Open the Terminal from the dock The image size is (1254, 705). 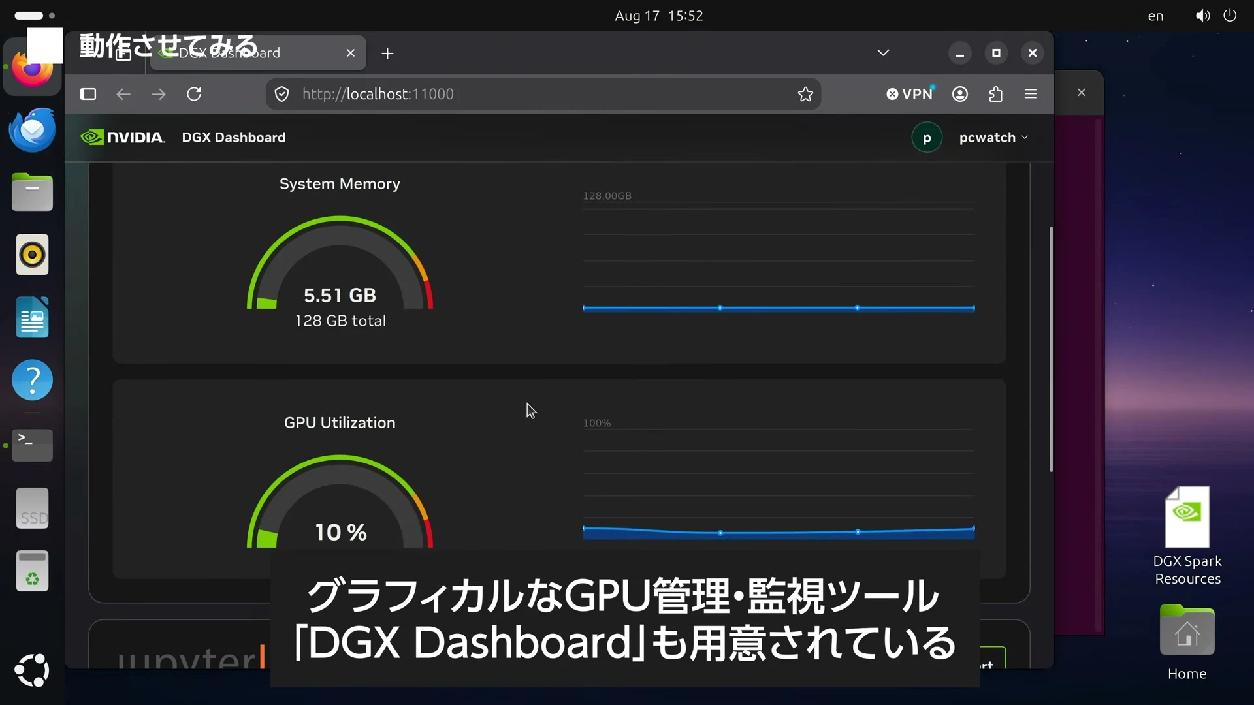[32, 445]
